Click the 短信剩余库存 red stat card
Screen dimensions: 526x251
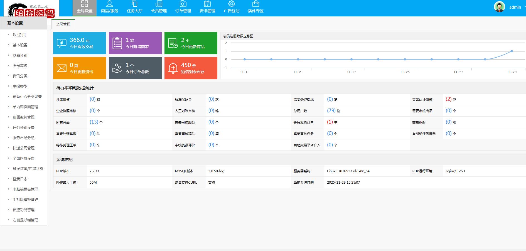[x=191, y=68]
